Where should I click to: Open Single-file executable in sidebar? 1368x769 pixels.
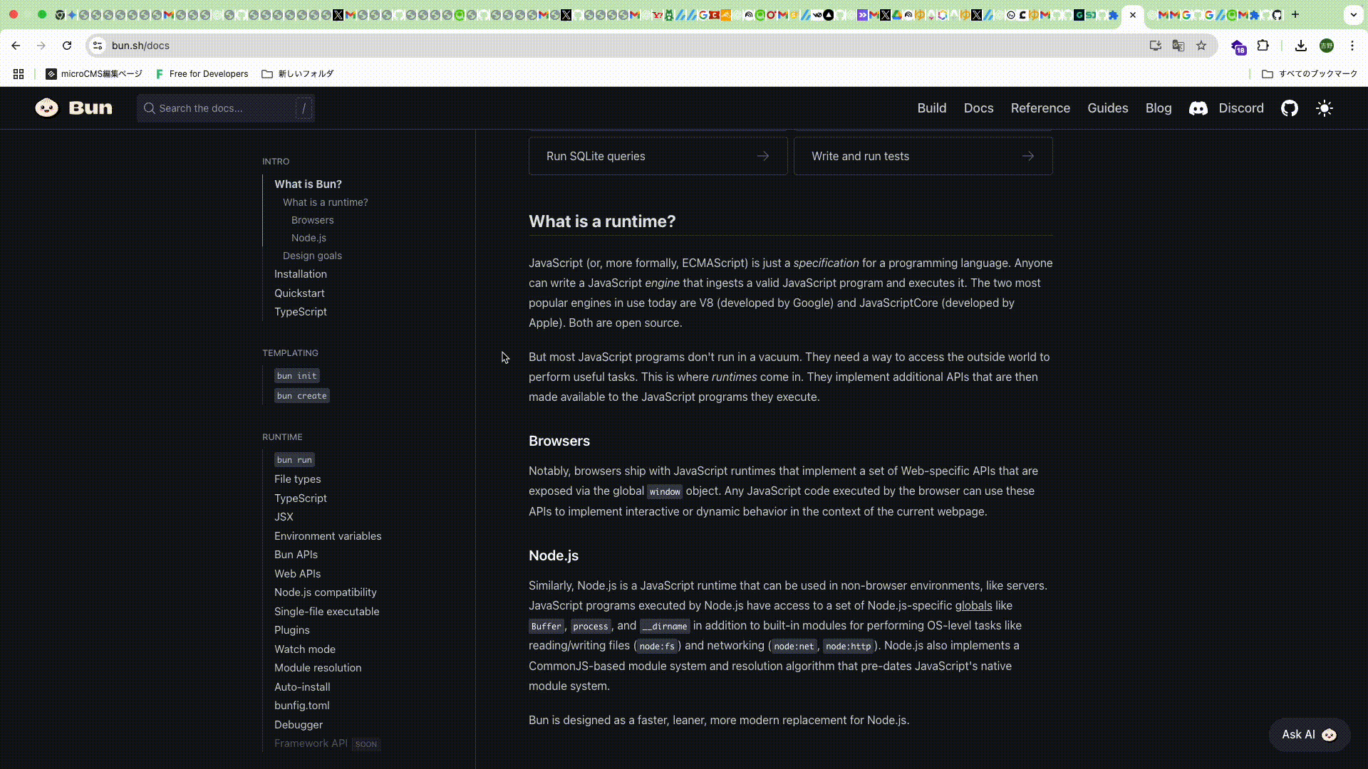(327, 612)
